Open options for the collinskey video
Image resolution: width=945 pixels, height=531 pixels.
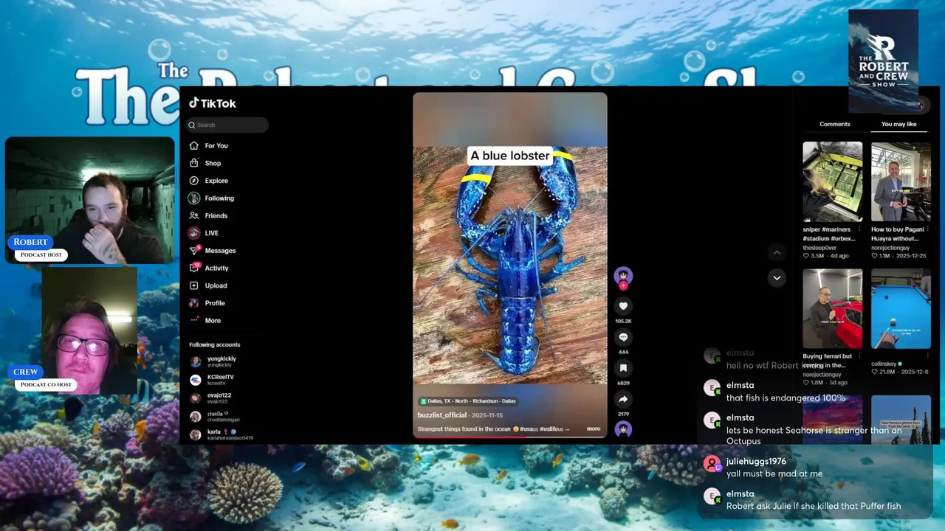(x=928, y=356)
